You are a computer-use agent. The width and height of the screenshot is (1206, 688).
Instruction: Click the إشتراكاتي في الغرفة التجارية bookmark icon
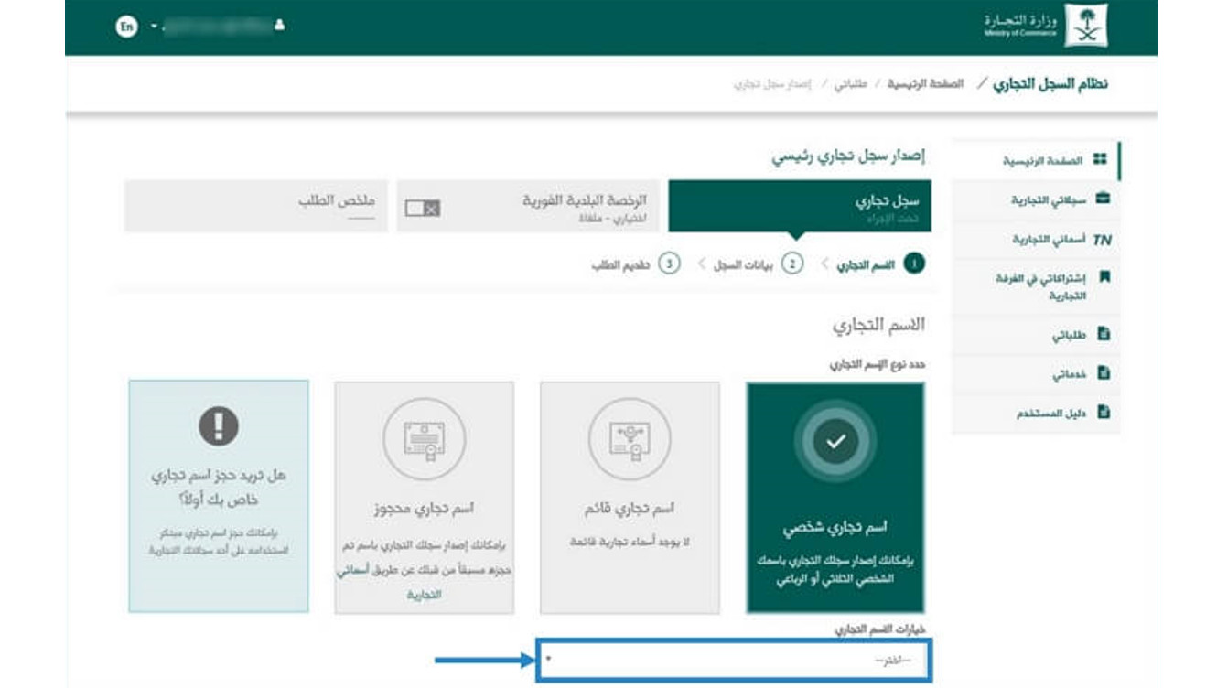[x=1104, y=277]
